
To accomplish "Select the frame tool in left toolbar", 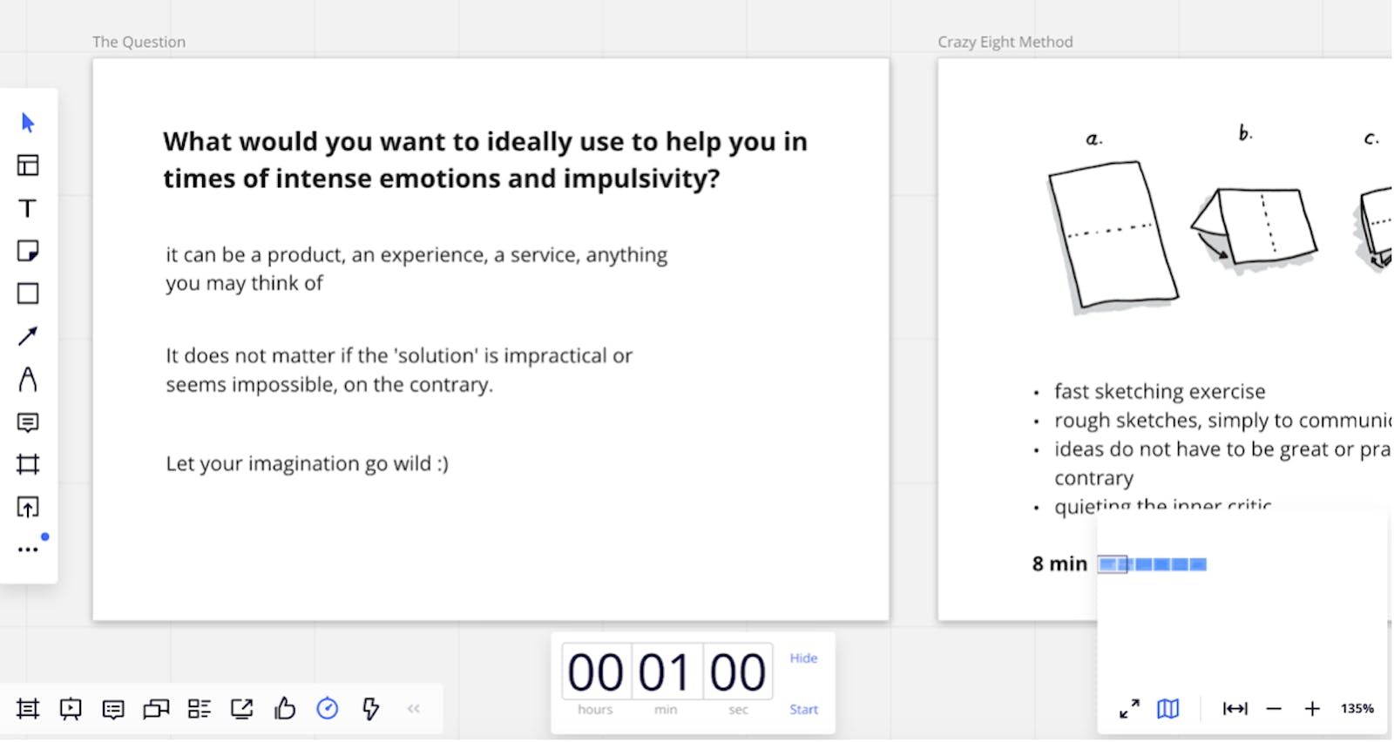I will [x=28, y=464].
